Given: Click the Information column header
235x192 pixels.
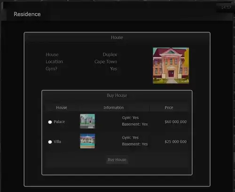Looking at the screenshot, I should 114,108.
